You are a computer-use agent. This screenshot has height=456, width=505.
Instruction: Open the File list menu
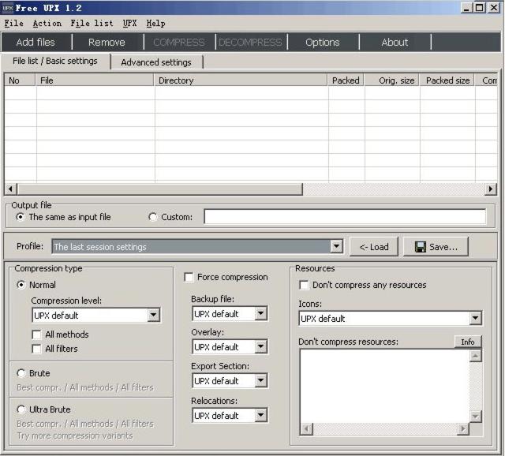(92, 24)
